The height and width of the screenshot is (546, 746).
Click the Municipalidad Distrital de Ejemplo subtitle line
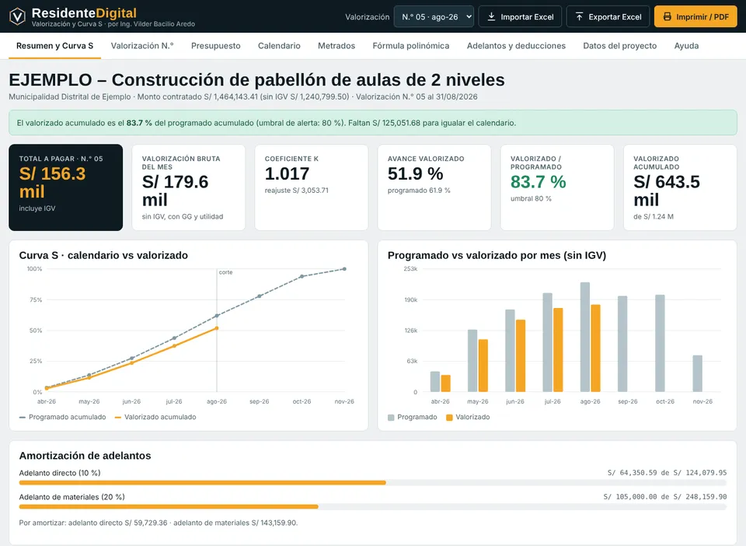[x=243, y=96]
